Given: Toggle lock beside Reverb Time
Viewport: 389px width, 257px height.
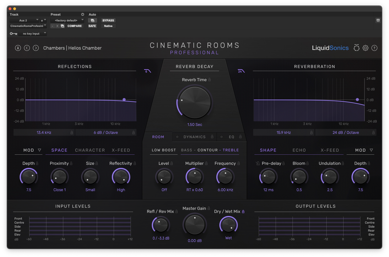Looking at the screenshot, I should (210, 80).
